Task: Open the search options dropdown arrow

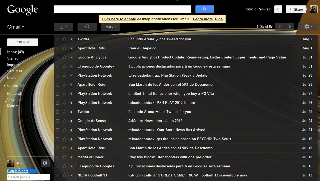Action: pos(188,9)
